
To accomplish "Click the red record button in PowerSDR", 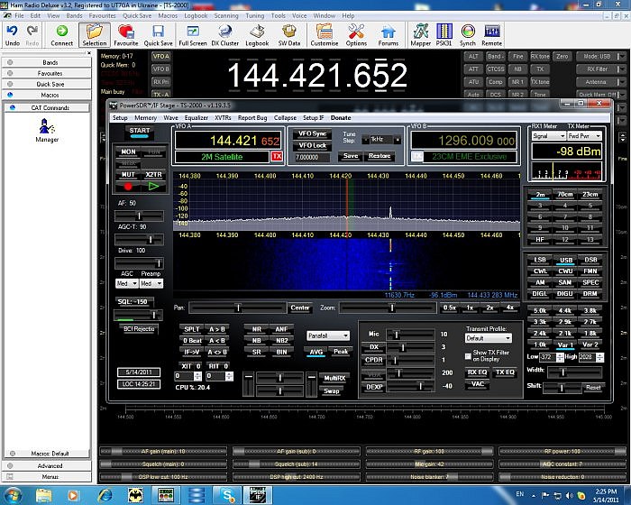I will click(x=128, y=187).
